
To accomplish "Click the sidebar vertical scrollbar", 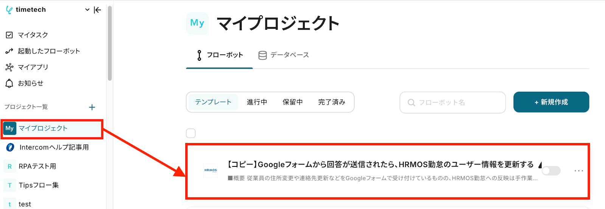I will click(110, 43).
